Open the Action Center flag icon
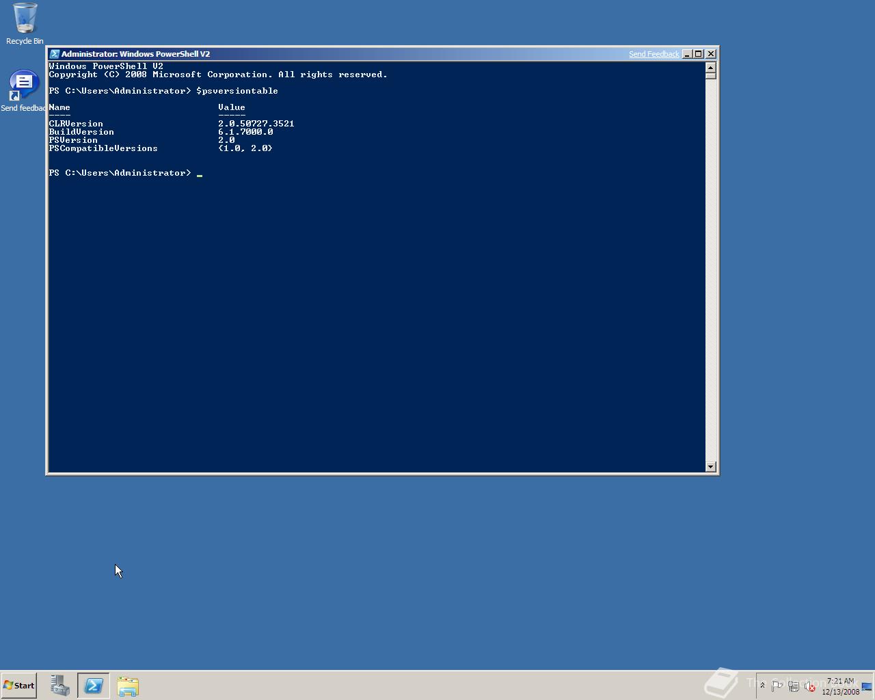 tap(777, 686)
